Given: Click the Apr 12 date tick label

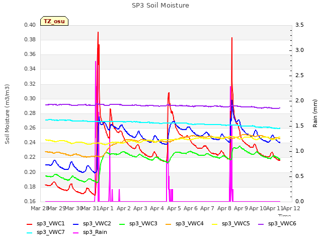Looking at the screenshot, I should (292, 208).
